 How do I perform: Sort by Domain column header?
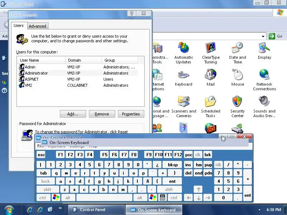point(83,60)
